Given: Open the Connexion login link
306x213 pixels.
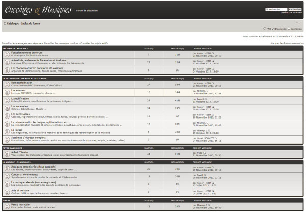Looking at the screenshot, I should pyautogui.click(x=296, y=29).
